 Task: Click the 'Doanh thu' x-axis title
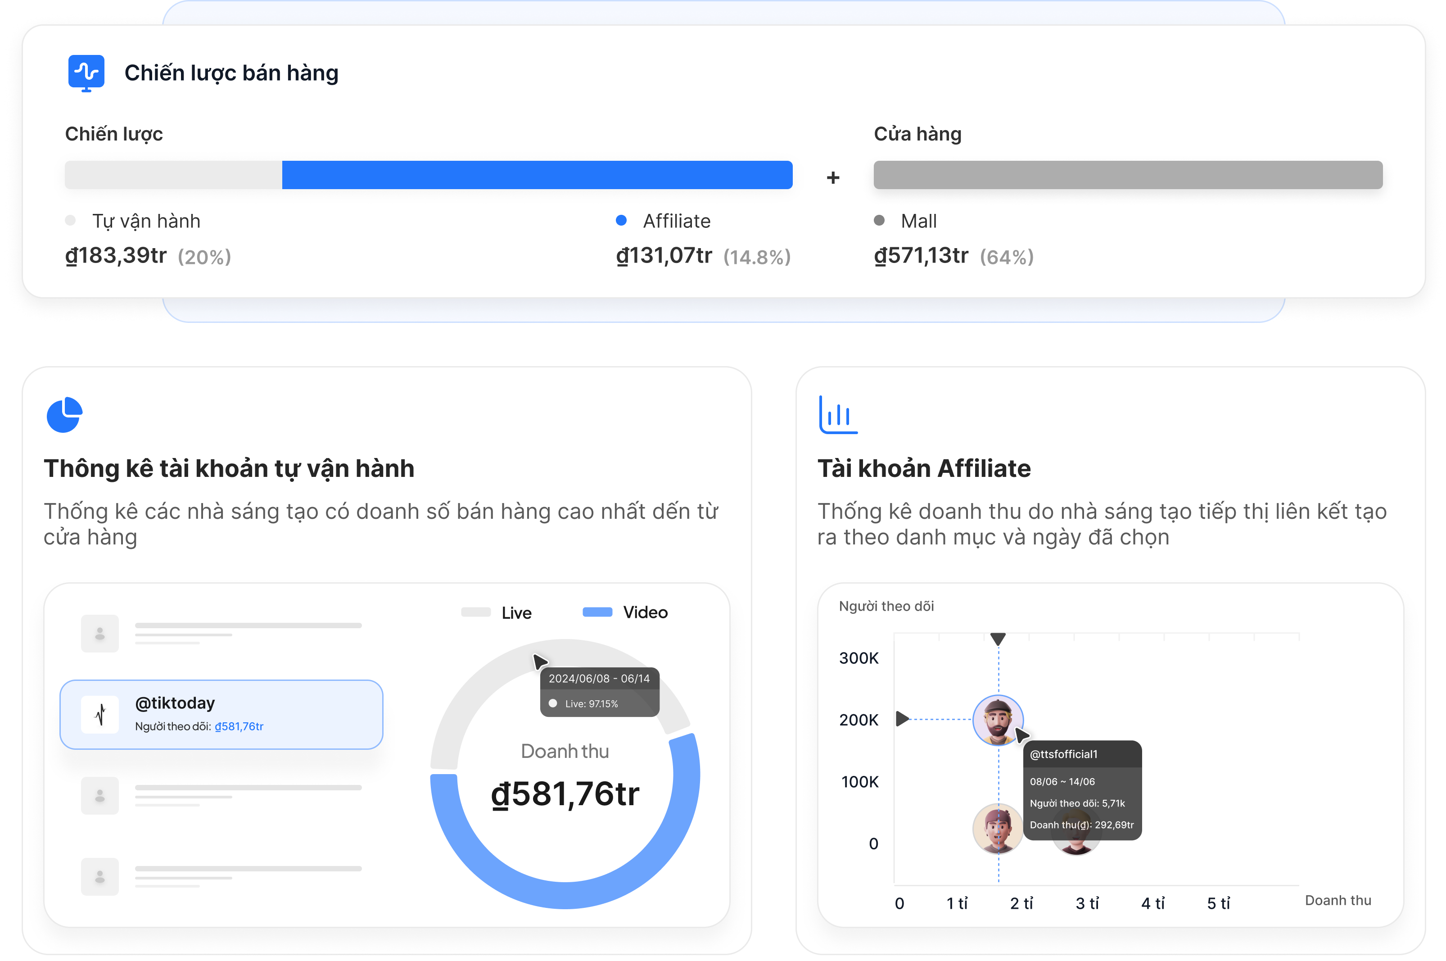pyautogui.click(x=1338, y=900)
